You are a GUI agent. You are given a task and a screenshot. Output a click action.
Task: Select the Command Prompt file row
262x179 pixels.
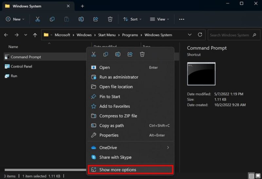coord(45,57)
